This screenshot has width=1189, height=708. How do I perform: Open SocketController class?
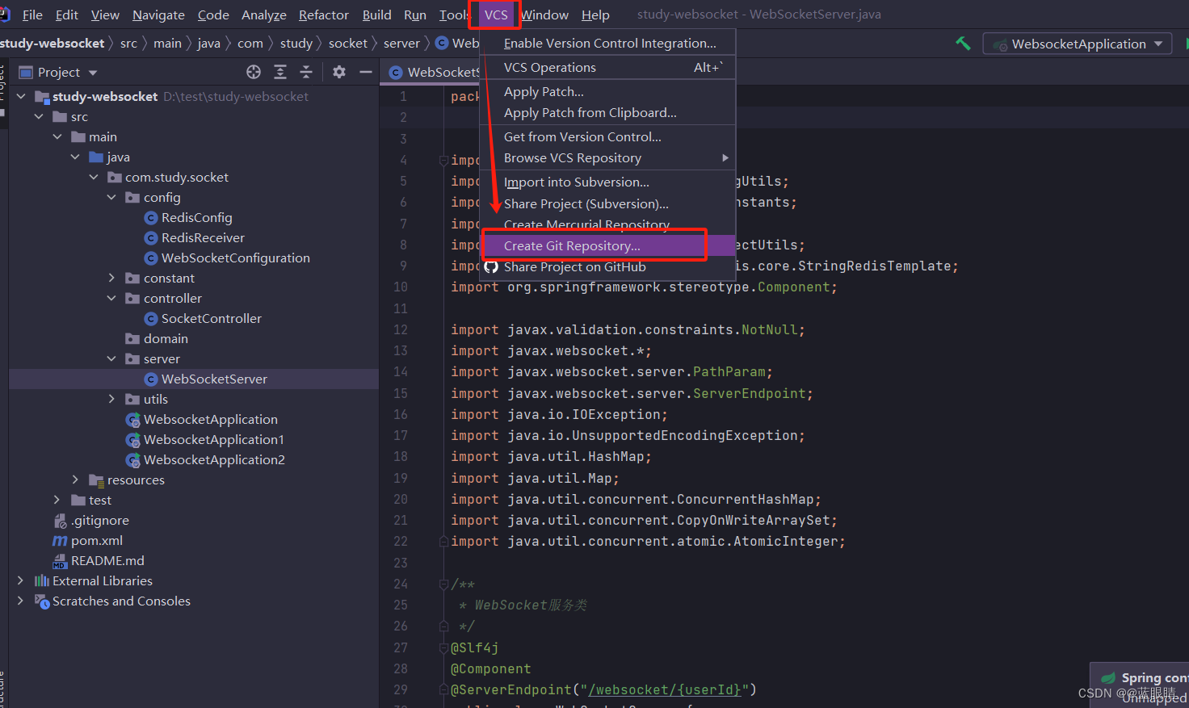(x=211, y=318)
